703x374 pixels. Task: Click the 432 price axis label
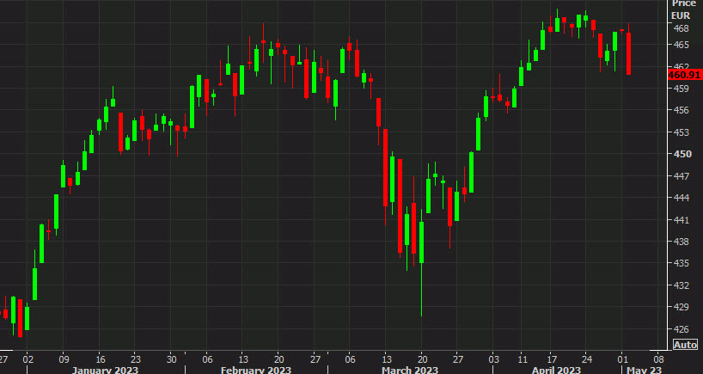(x=681, y=285)
